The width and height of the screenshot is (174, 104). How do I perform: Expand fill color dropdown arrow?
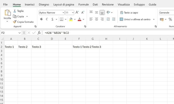(75, 19)
